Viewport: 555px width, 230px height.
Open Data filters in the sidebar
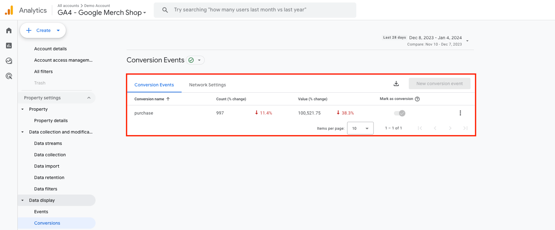pyautogui.click(x=46, y=189)
